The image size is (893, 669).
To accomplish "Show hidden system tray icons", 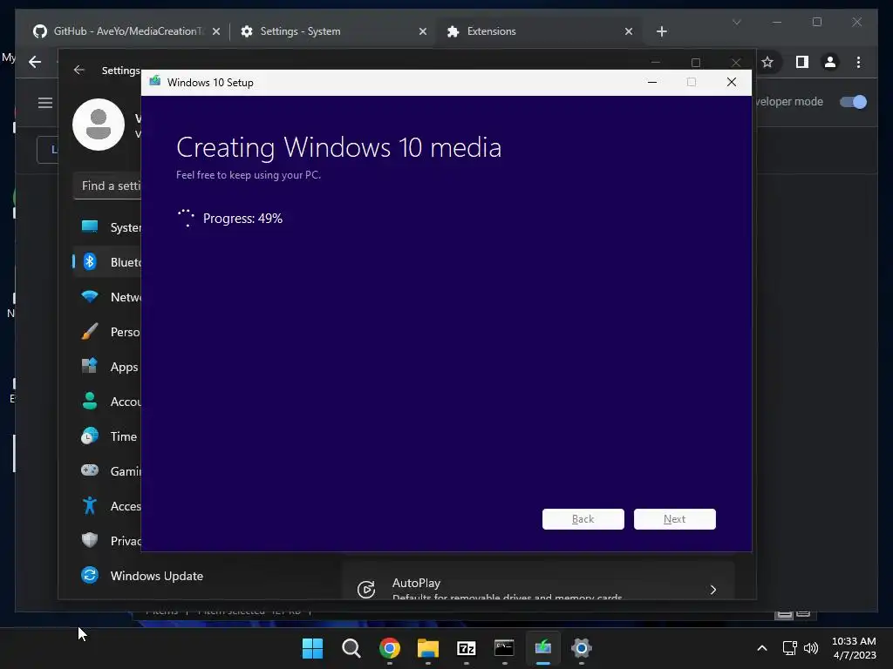I will [x=762, y=648].
